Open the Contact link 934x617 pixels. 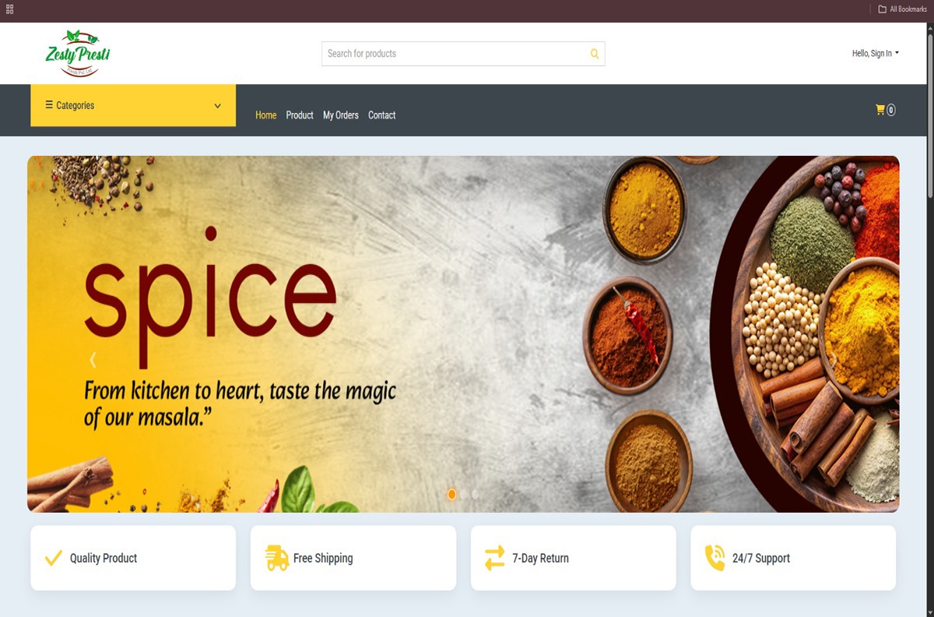tap(382, 115)
